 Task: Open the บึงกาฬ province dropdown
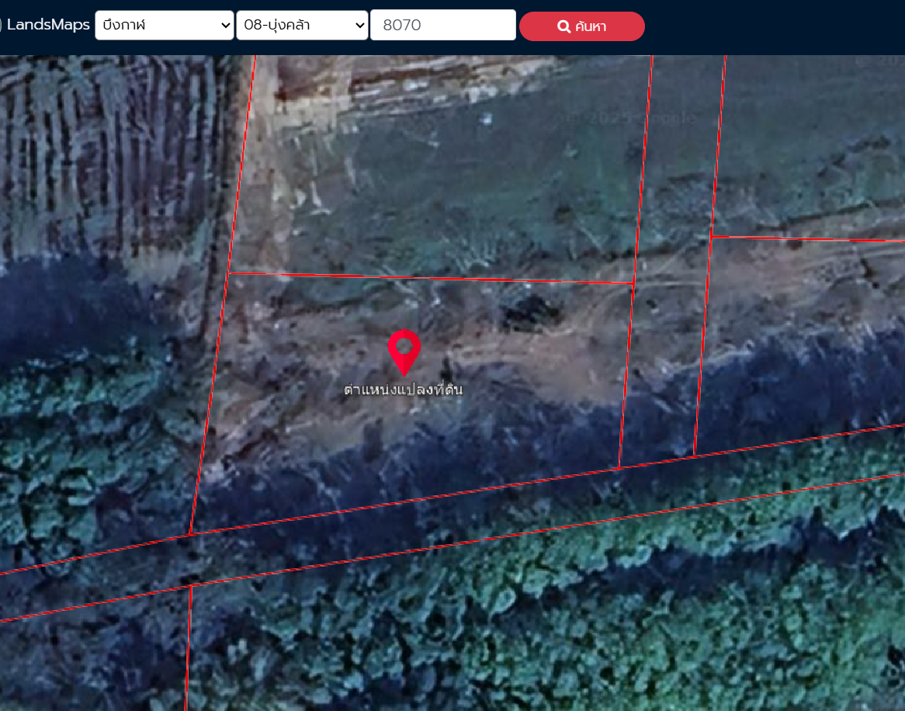point(164,25)
